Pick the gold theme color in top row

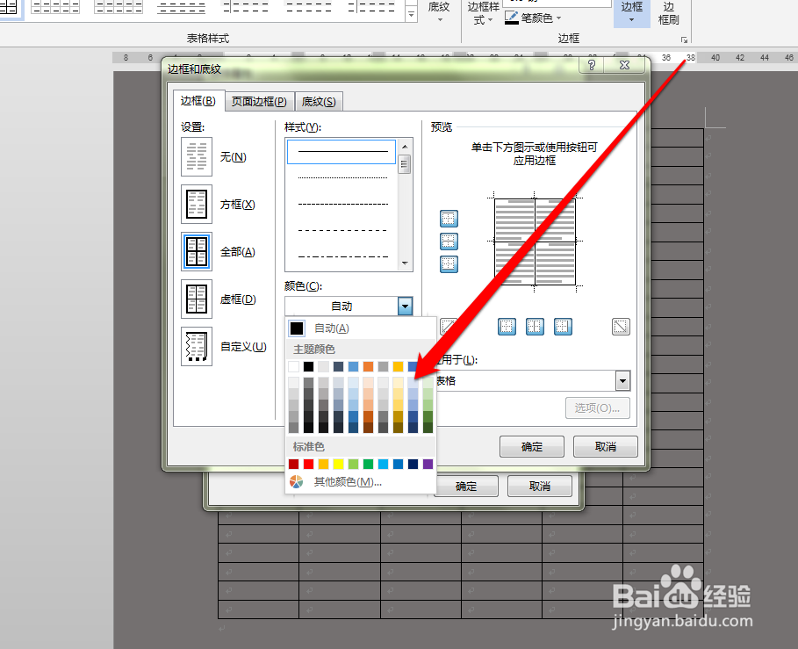coord(398,366)
